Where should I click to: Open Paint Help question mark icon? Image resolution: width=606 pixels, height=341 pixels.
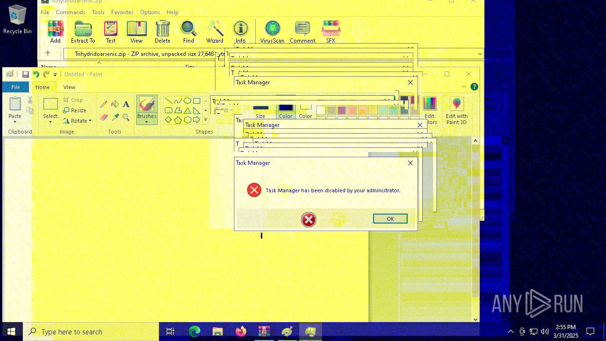point(474,87)
